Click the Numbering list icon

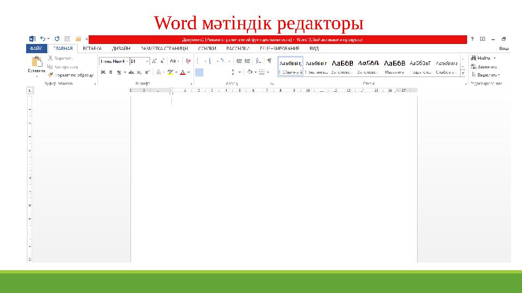pyautogui.click(x=210, y=61)
